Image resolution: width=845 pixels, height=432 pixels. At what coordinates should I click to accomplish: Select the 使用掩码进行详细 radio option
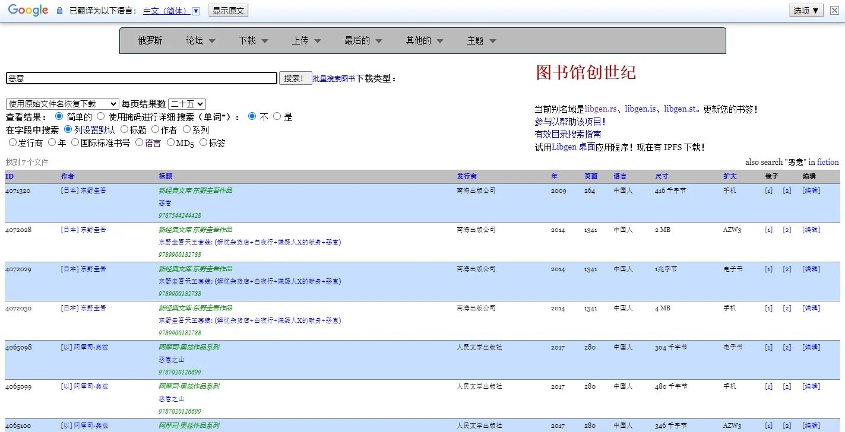[x=100, y=116]
